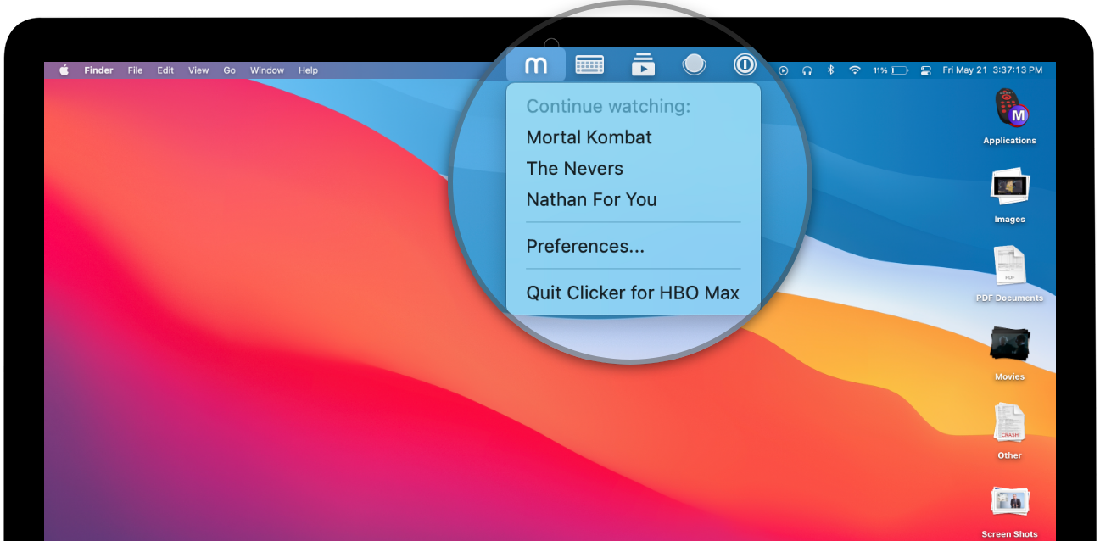Click the date and time Fri May 21
Image resolution: width=1100 pixels, height=541 pixels.
tap(992, 70)
